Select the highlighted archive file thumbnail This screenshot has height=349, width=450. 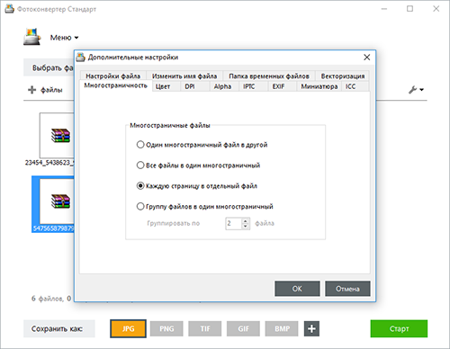point(57,201)
